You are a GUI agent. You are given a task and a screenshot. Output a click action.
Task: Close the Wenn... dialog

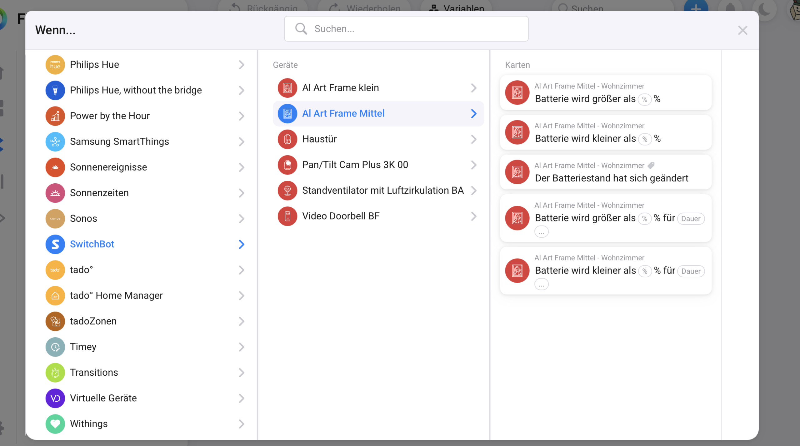click(742, 30)
